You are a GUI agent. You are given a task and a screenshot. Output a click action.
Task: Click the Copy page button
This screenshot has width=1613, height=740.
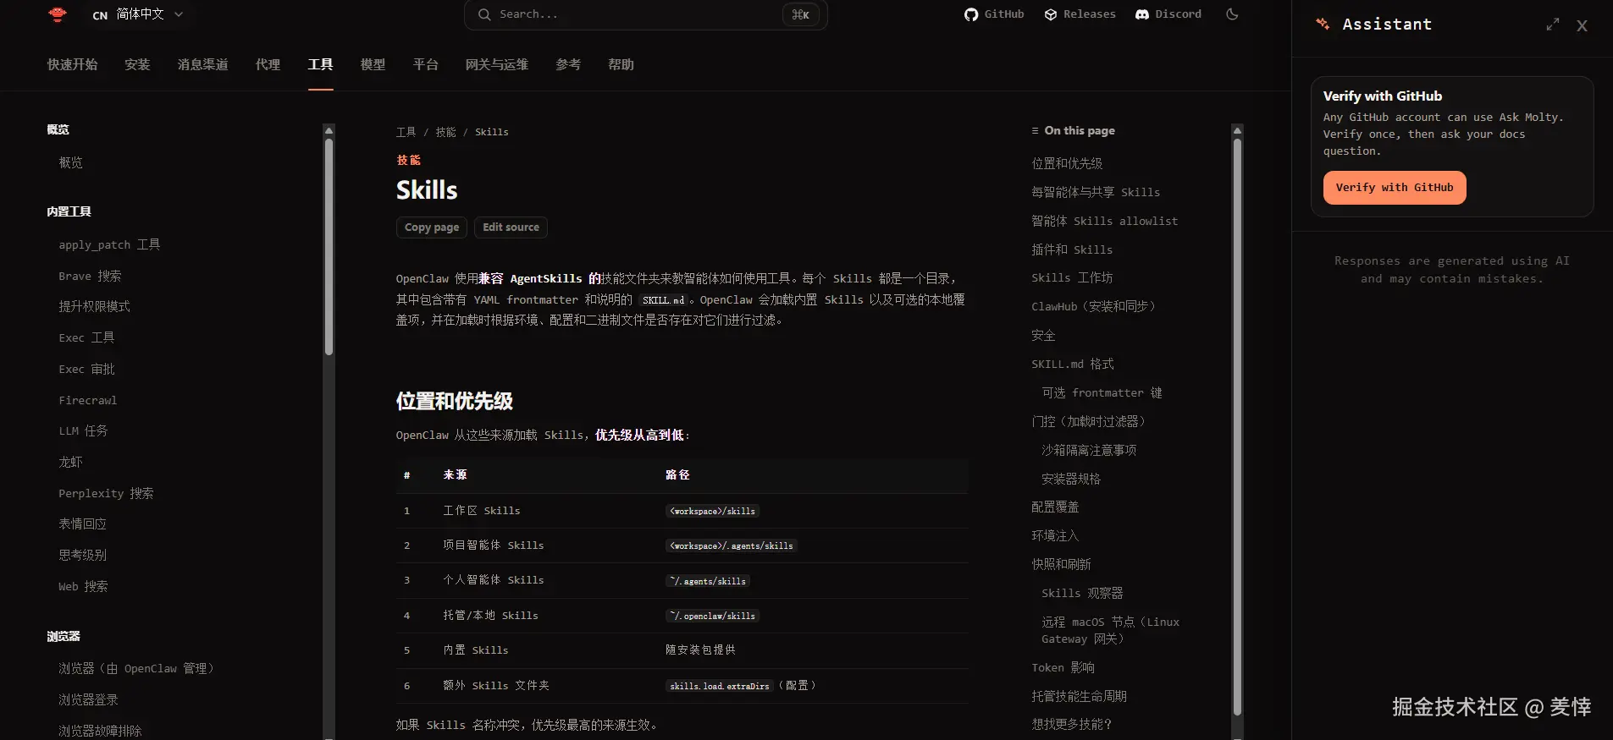click(x=432, y=227)
